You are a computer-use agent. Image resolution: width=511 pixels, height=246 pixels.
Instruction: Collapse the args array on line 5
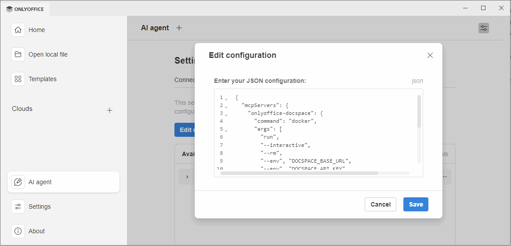(x=226, y=130)
